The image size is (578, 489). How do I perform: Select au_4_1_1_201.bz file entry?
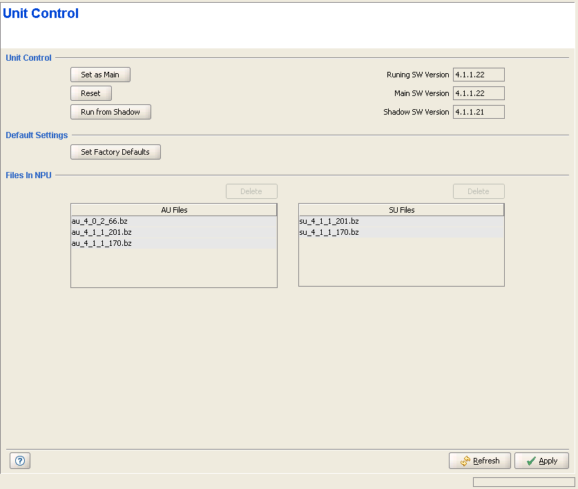102,232
